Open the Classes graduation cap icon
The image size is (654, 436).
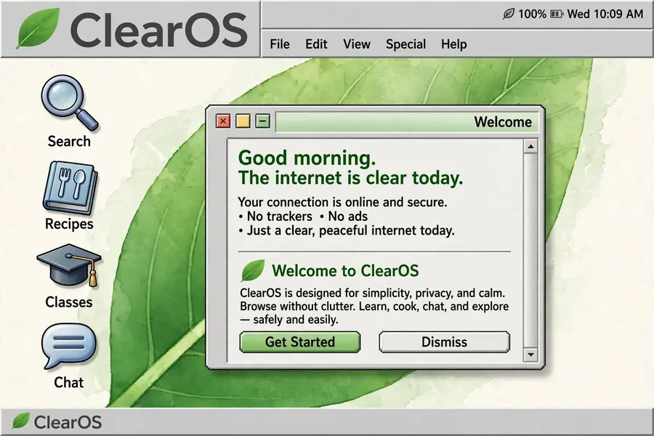[x=69, y=266]
